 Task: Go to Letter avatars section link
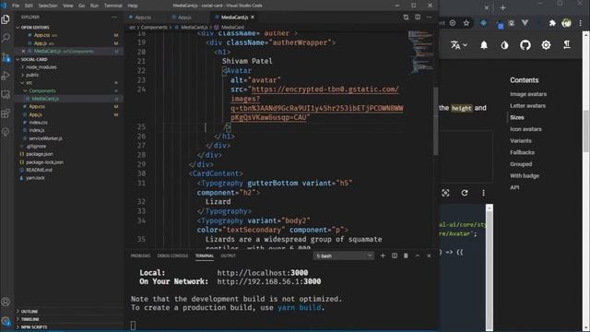(527, 106)
